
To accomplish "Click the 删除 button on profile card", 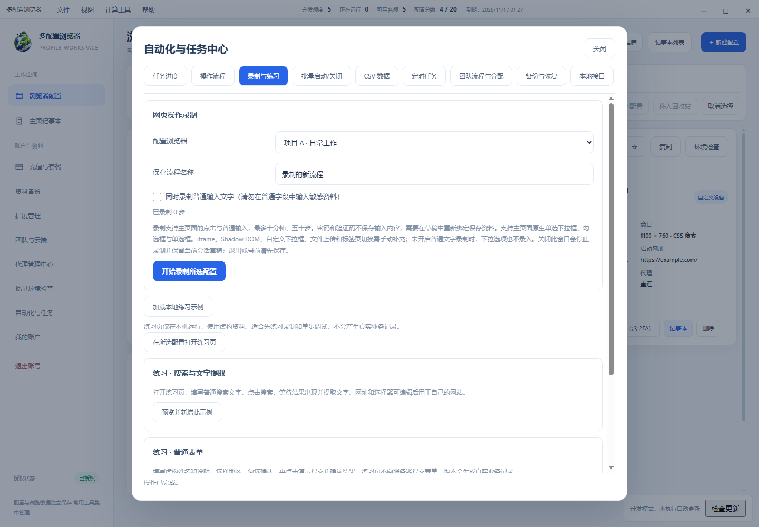I will point(708,328).
